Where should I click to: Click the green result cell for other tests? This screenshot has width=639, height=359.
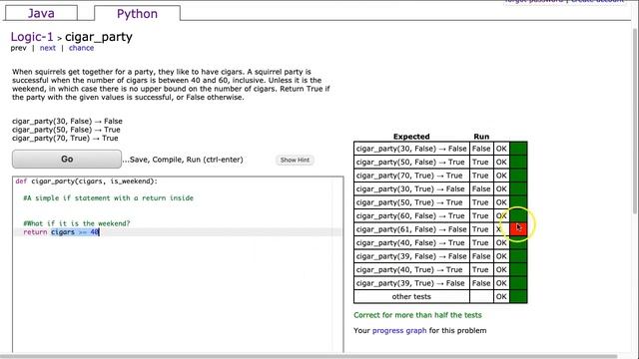click(518, 296)
